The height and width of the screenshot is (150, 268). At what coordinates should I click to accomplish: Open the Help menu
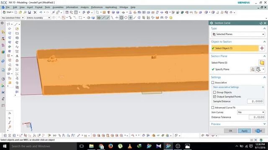tap(133, 7)
